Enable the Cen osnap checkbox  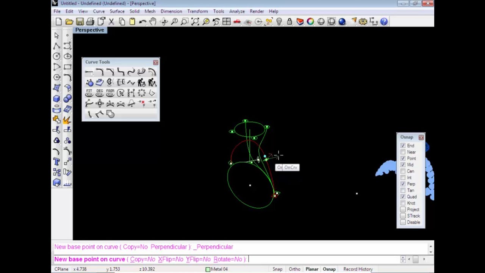[403, 171]
